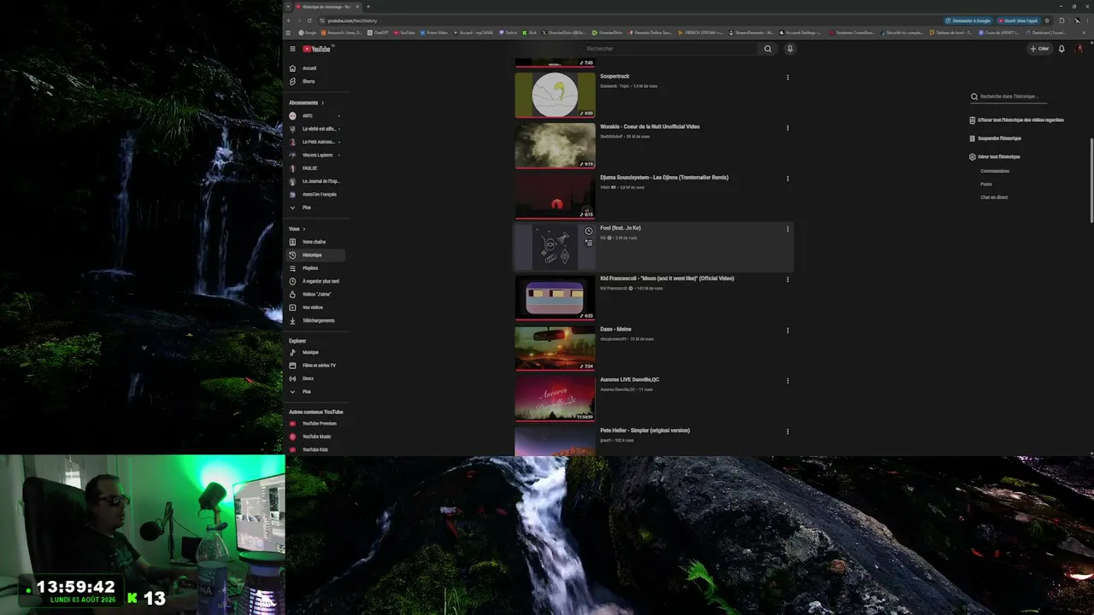Open options menu for Worakls video

click(x=787, y=128)
